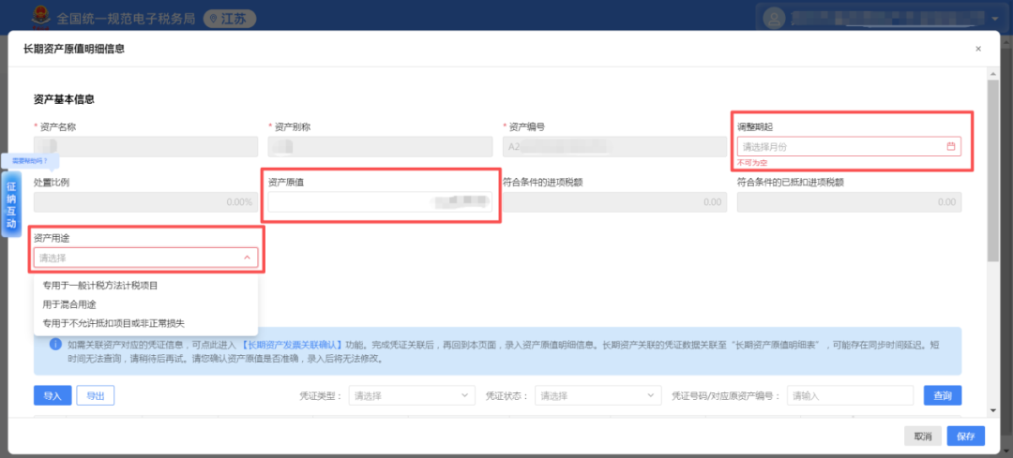Close the 长期资产原值明细信息 dialog

coord(978,49)
